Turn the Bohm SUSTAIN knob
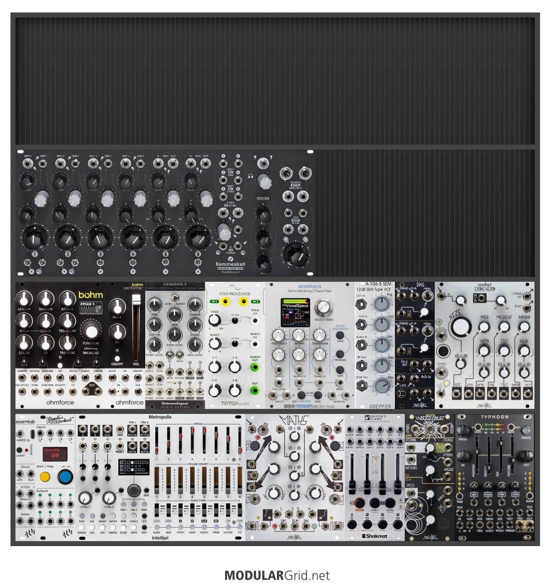This screenshot has width=555, height=586. pyautogui.click(x=45, y=299)
